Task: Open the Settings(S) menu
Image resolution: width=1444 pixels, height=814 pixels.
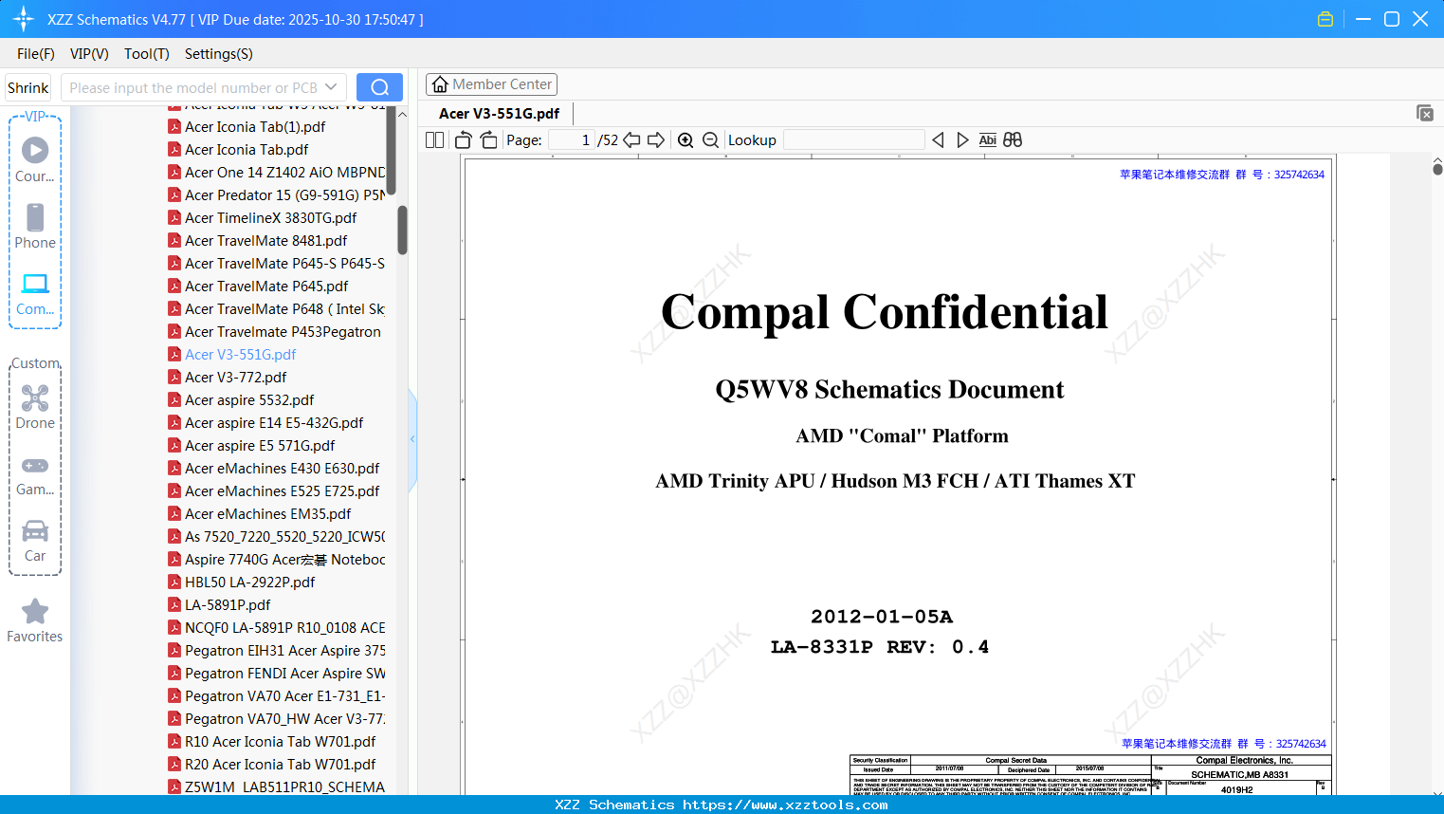Action: [219, 54]
